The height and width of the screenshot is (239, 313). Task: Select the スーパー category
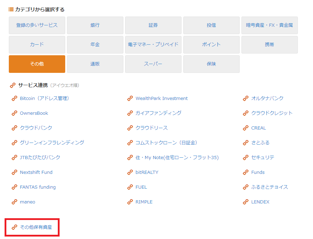coord(153,64)
